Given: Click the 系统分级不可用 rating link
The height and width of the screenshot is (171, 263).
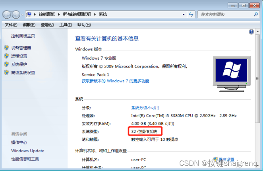Looking at the screenshot, I should tap(145, 108).
